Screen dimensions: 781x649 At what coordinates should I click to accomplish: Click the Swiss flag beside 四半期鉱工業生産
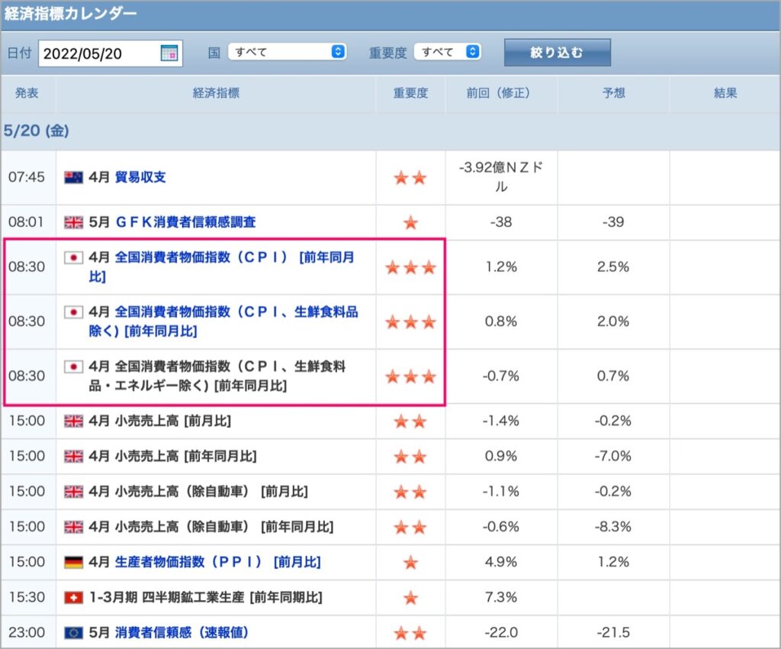pos(74,597)
